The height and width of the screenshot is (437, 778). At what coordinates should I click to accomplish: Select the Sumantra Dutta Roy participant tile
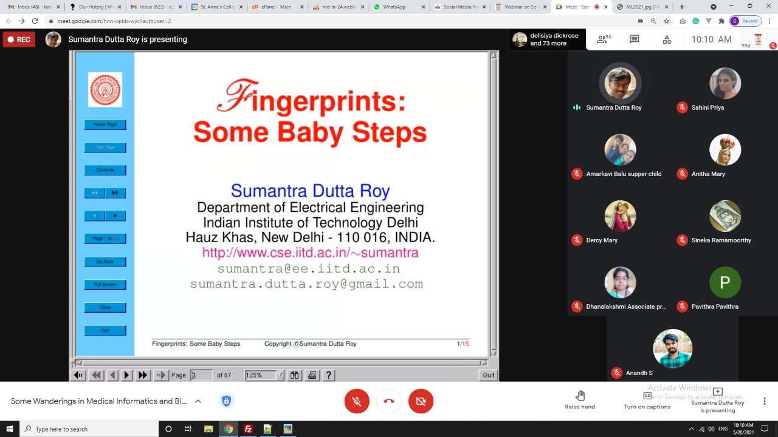pos(620,84)
